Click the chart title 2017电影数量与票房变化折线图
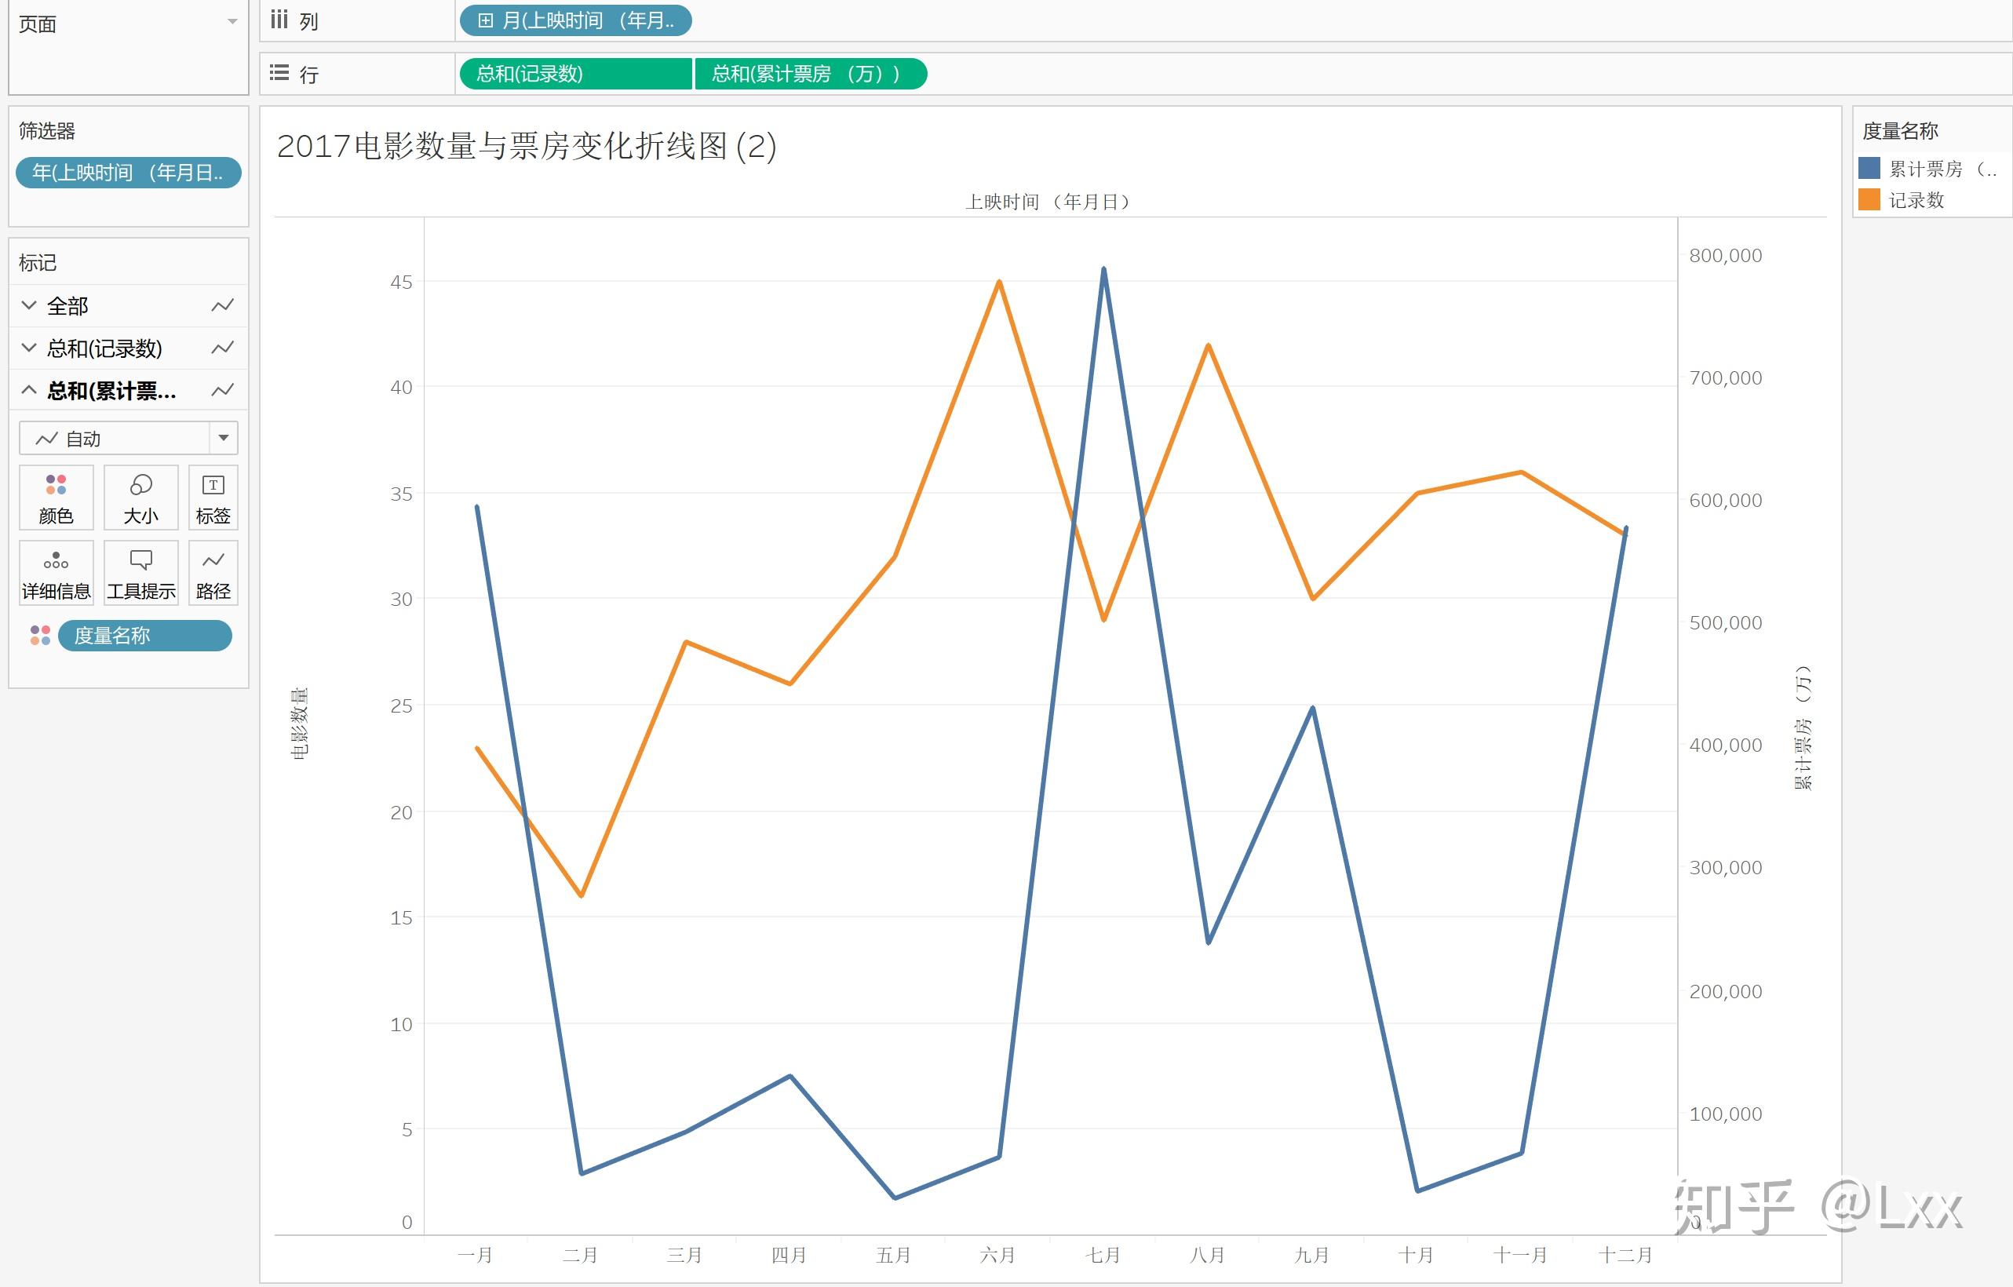 (526, 146)
